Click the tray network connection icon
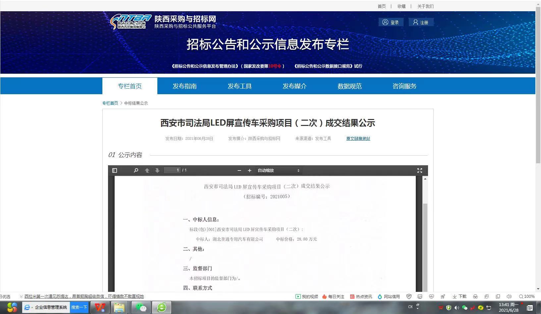Image resolution: width=541 pixels, height=314 pixels. tap(489, 308)
